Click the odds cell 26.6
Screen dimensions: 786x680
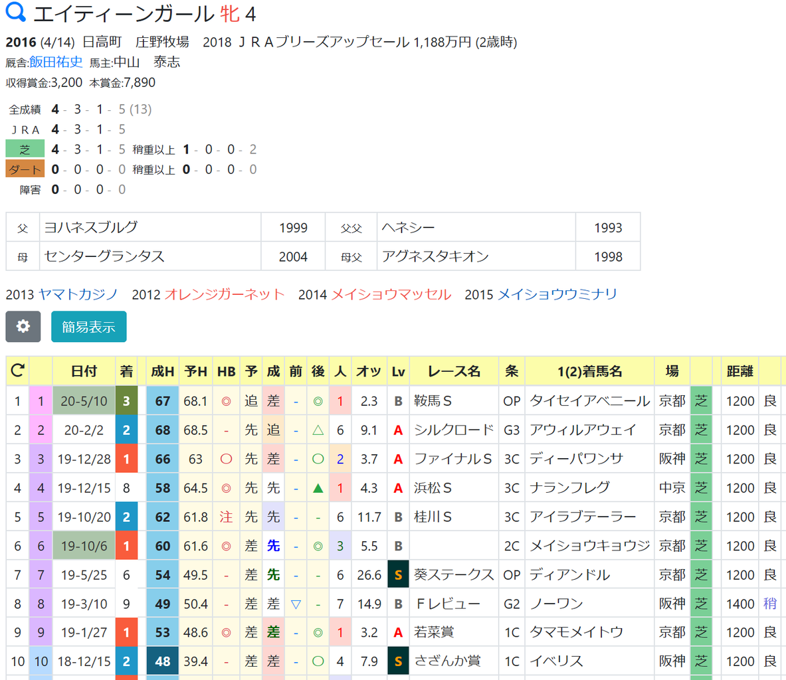point(369,575)
